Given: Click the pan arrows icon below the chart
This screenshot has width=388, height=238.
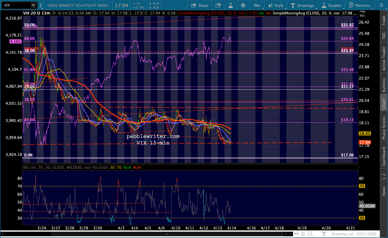Looking at the screenshot, I should click(x=296, y=234).
